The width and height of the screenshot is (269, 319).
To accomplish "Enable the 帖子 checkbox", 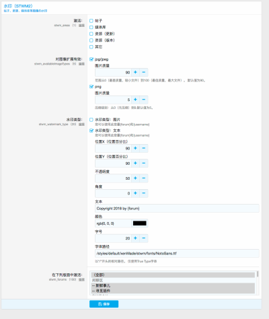I will pos(91,21).
